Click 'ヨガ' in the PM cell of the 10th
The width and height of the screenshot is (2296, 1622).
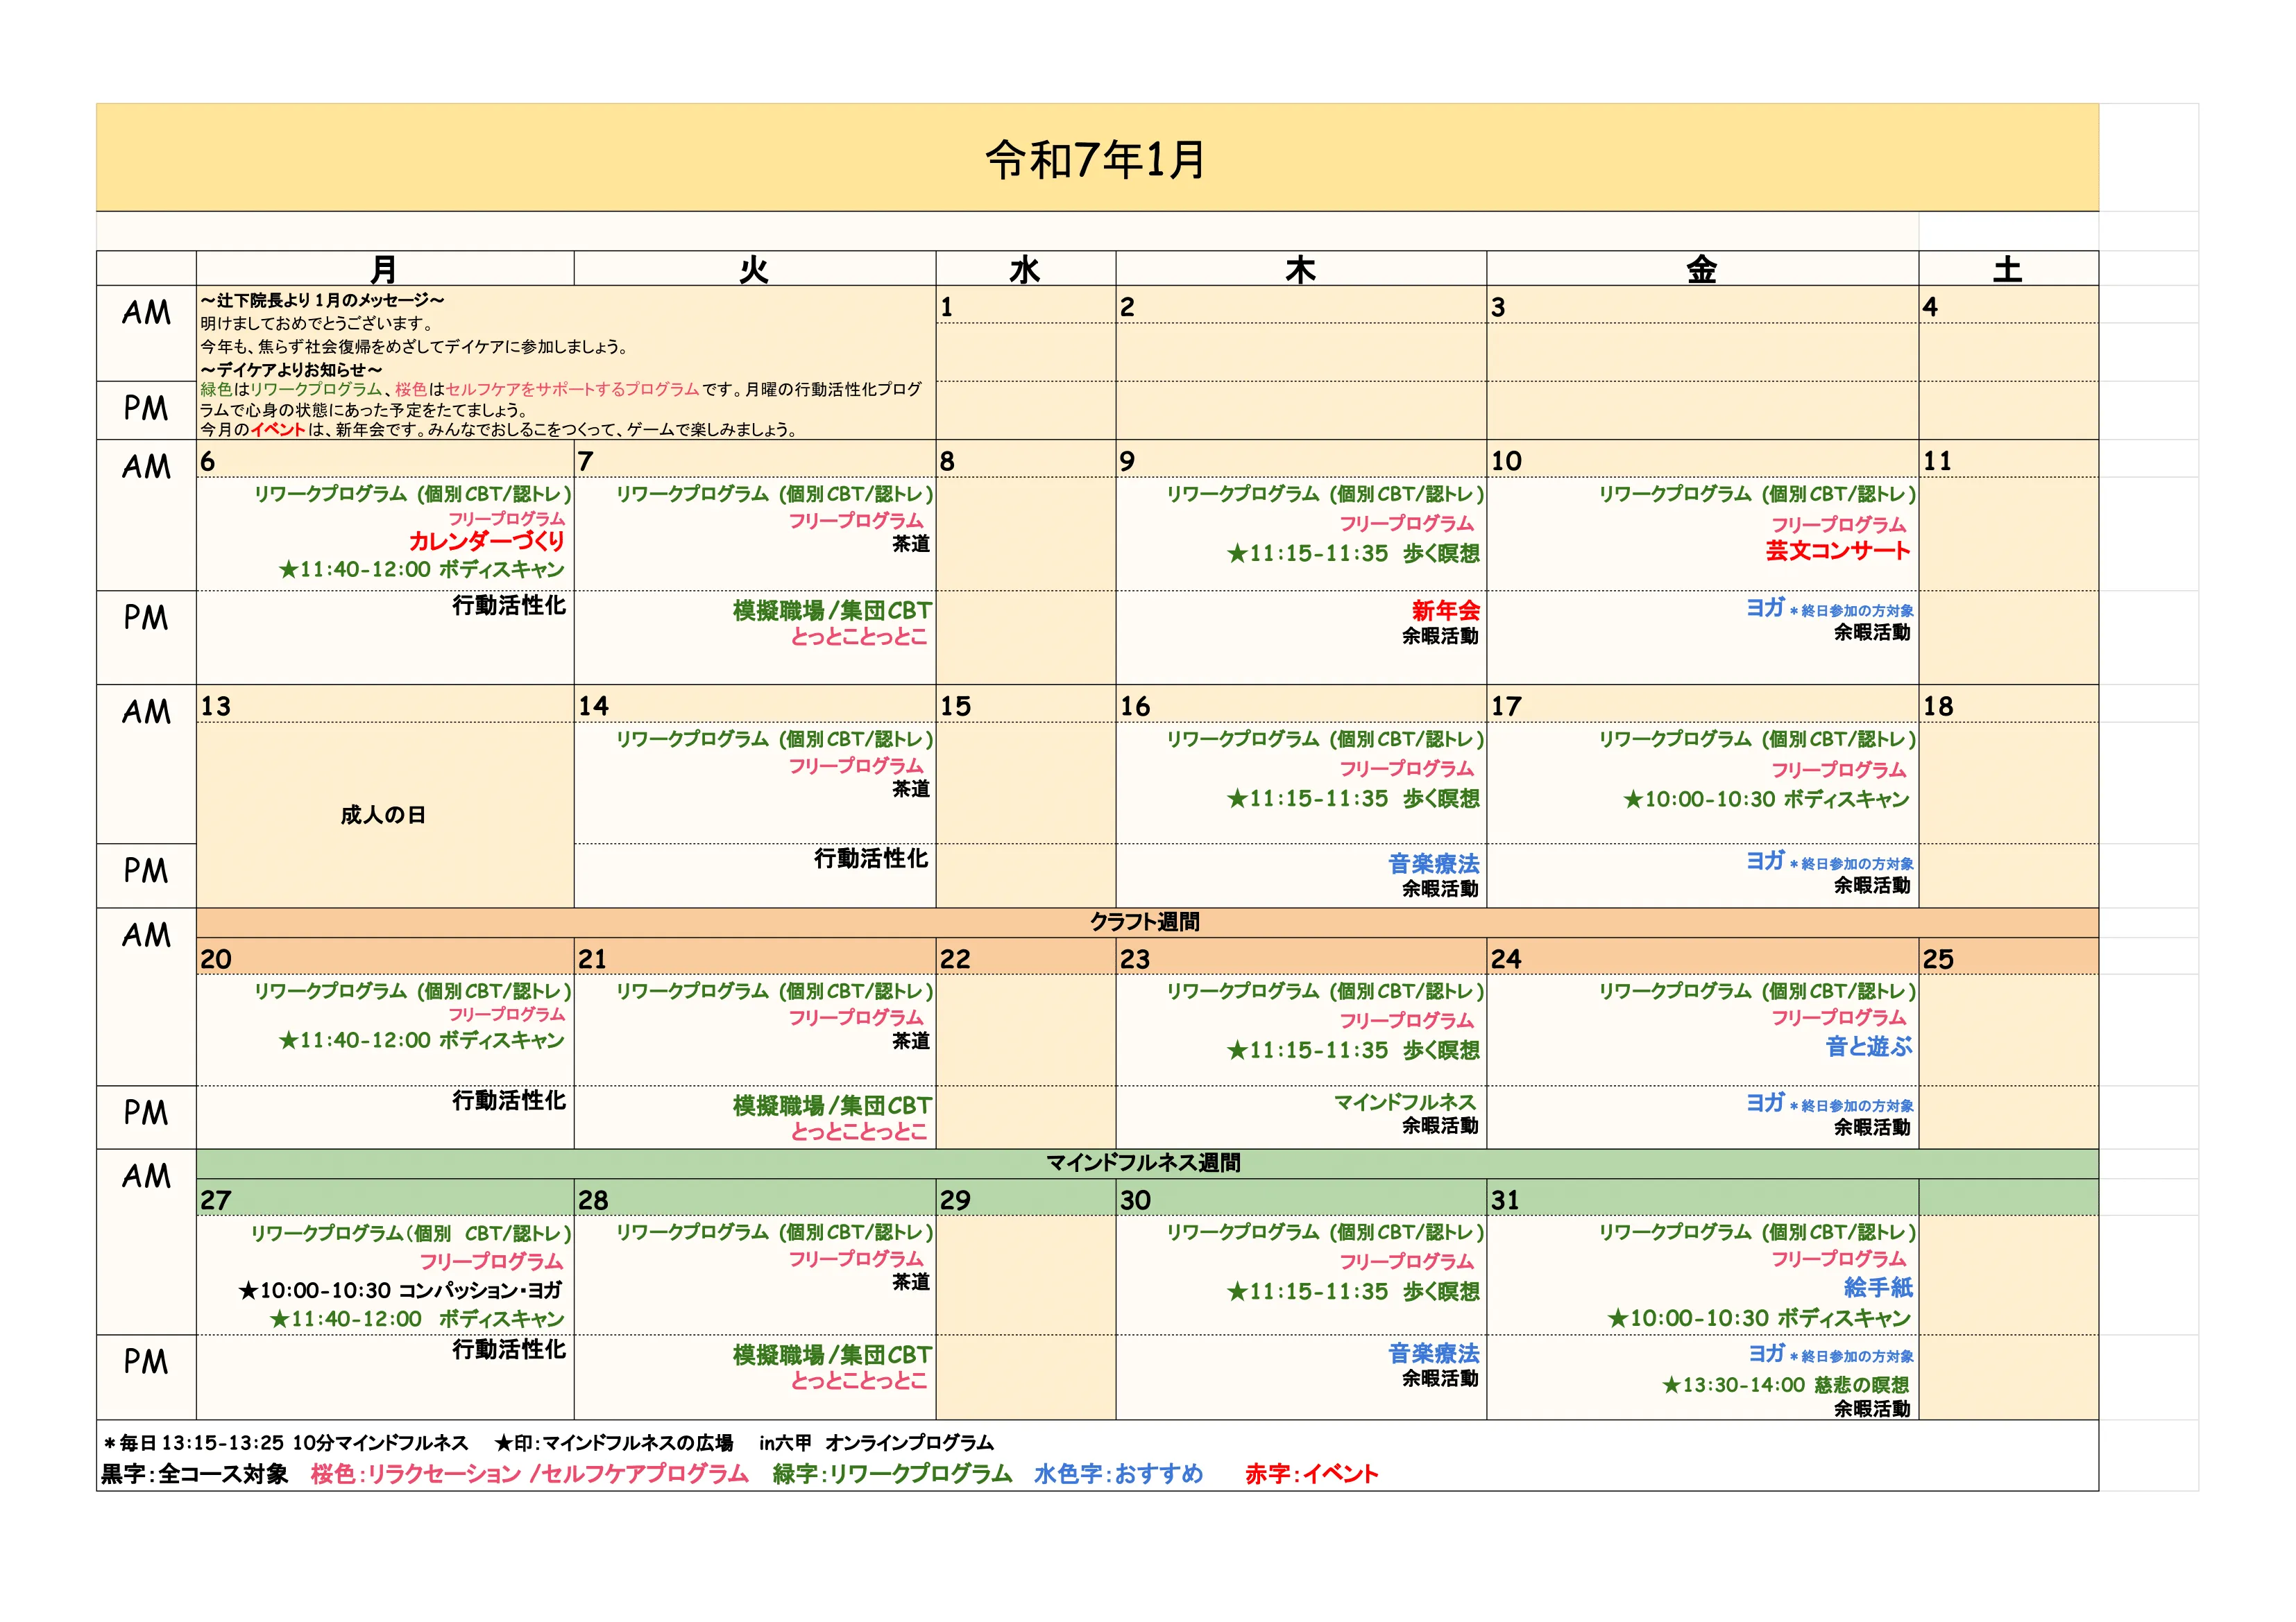(1765, 607)
